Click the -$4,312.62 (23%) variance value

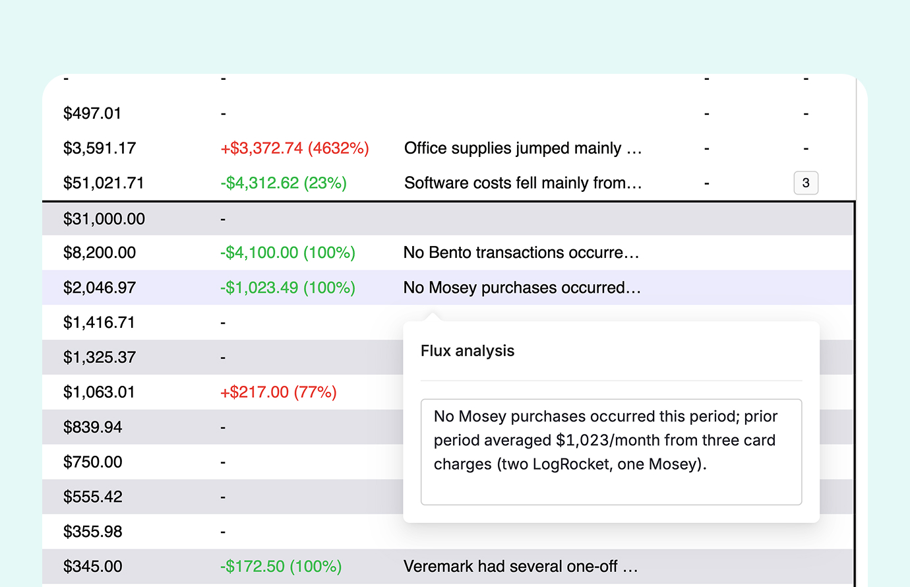(283, 183)
